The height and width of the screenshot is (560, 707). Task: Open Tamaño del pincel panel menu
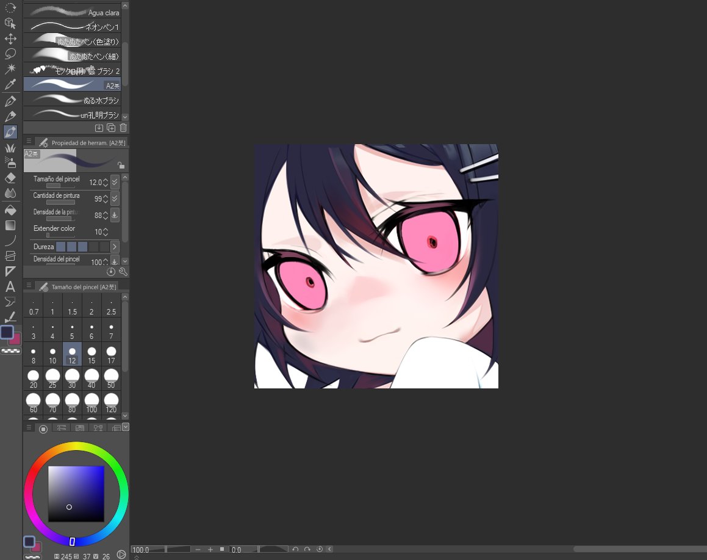click(29, 286)
